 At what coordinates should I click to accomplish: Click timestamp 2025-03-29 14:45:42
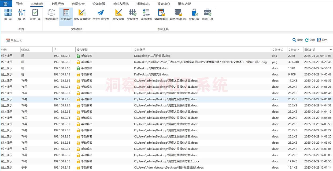(x=318, y=74)
